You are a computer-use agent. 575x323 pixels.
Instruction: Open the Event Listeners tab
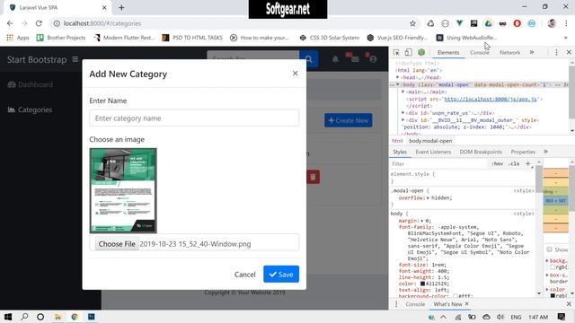(433, 152)
